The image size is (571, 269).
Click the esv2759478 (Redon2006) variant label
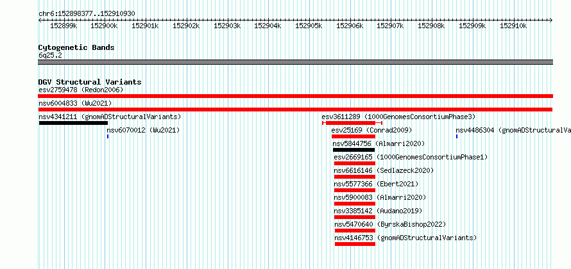pos(81,90)
